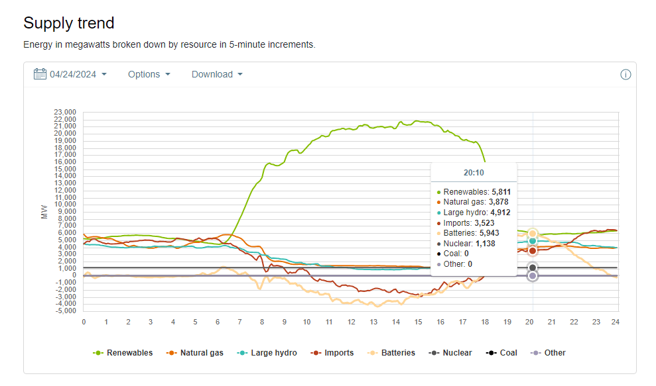Click the Imports marker at 20:10
Image resolution: width=656 pixels, height=386 pixels.
533,251
